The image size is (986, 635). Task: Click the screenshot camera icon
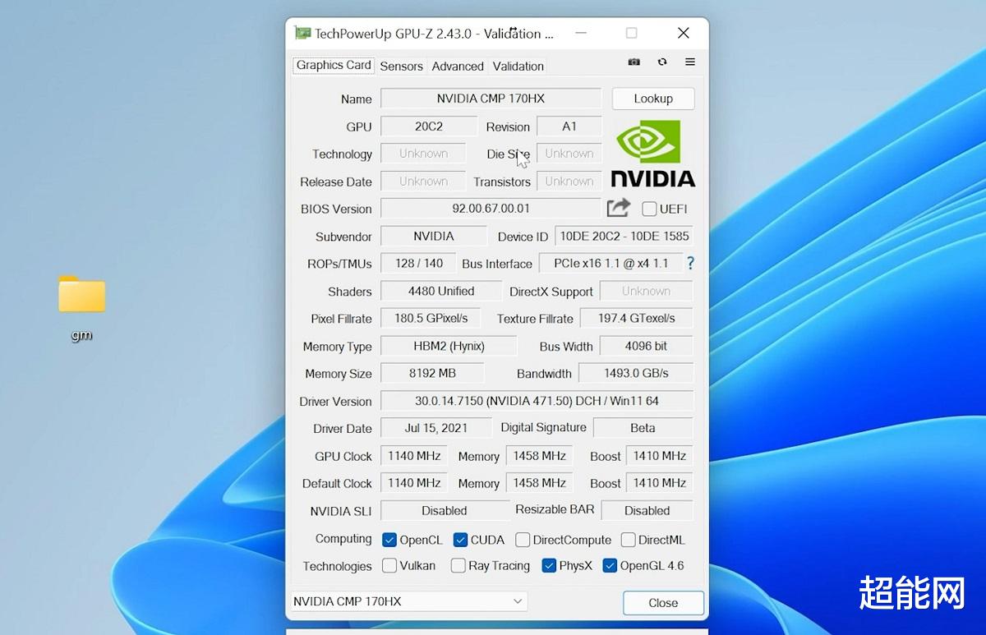tap(634, 62)
